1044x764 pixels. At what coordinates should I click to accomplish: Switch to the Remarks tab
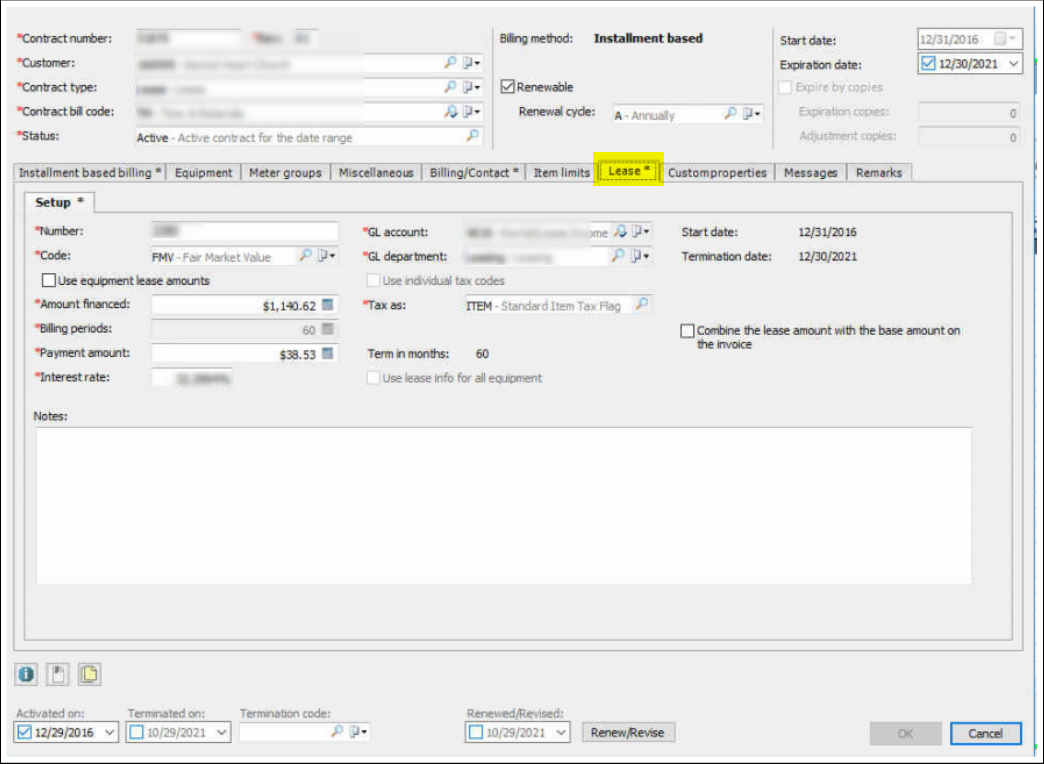878,173
